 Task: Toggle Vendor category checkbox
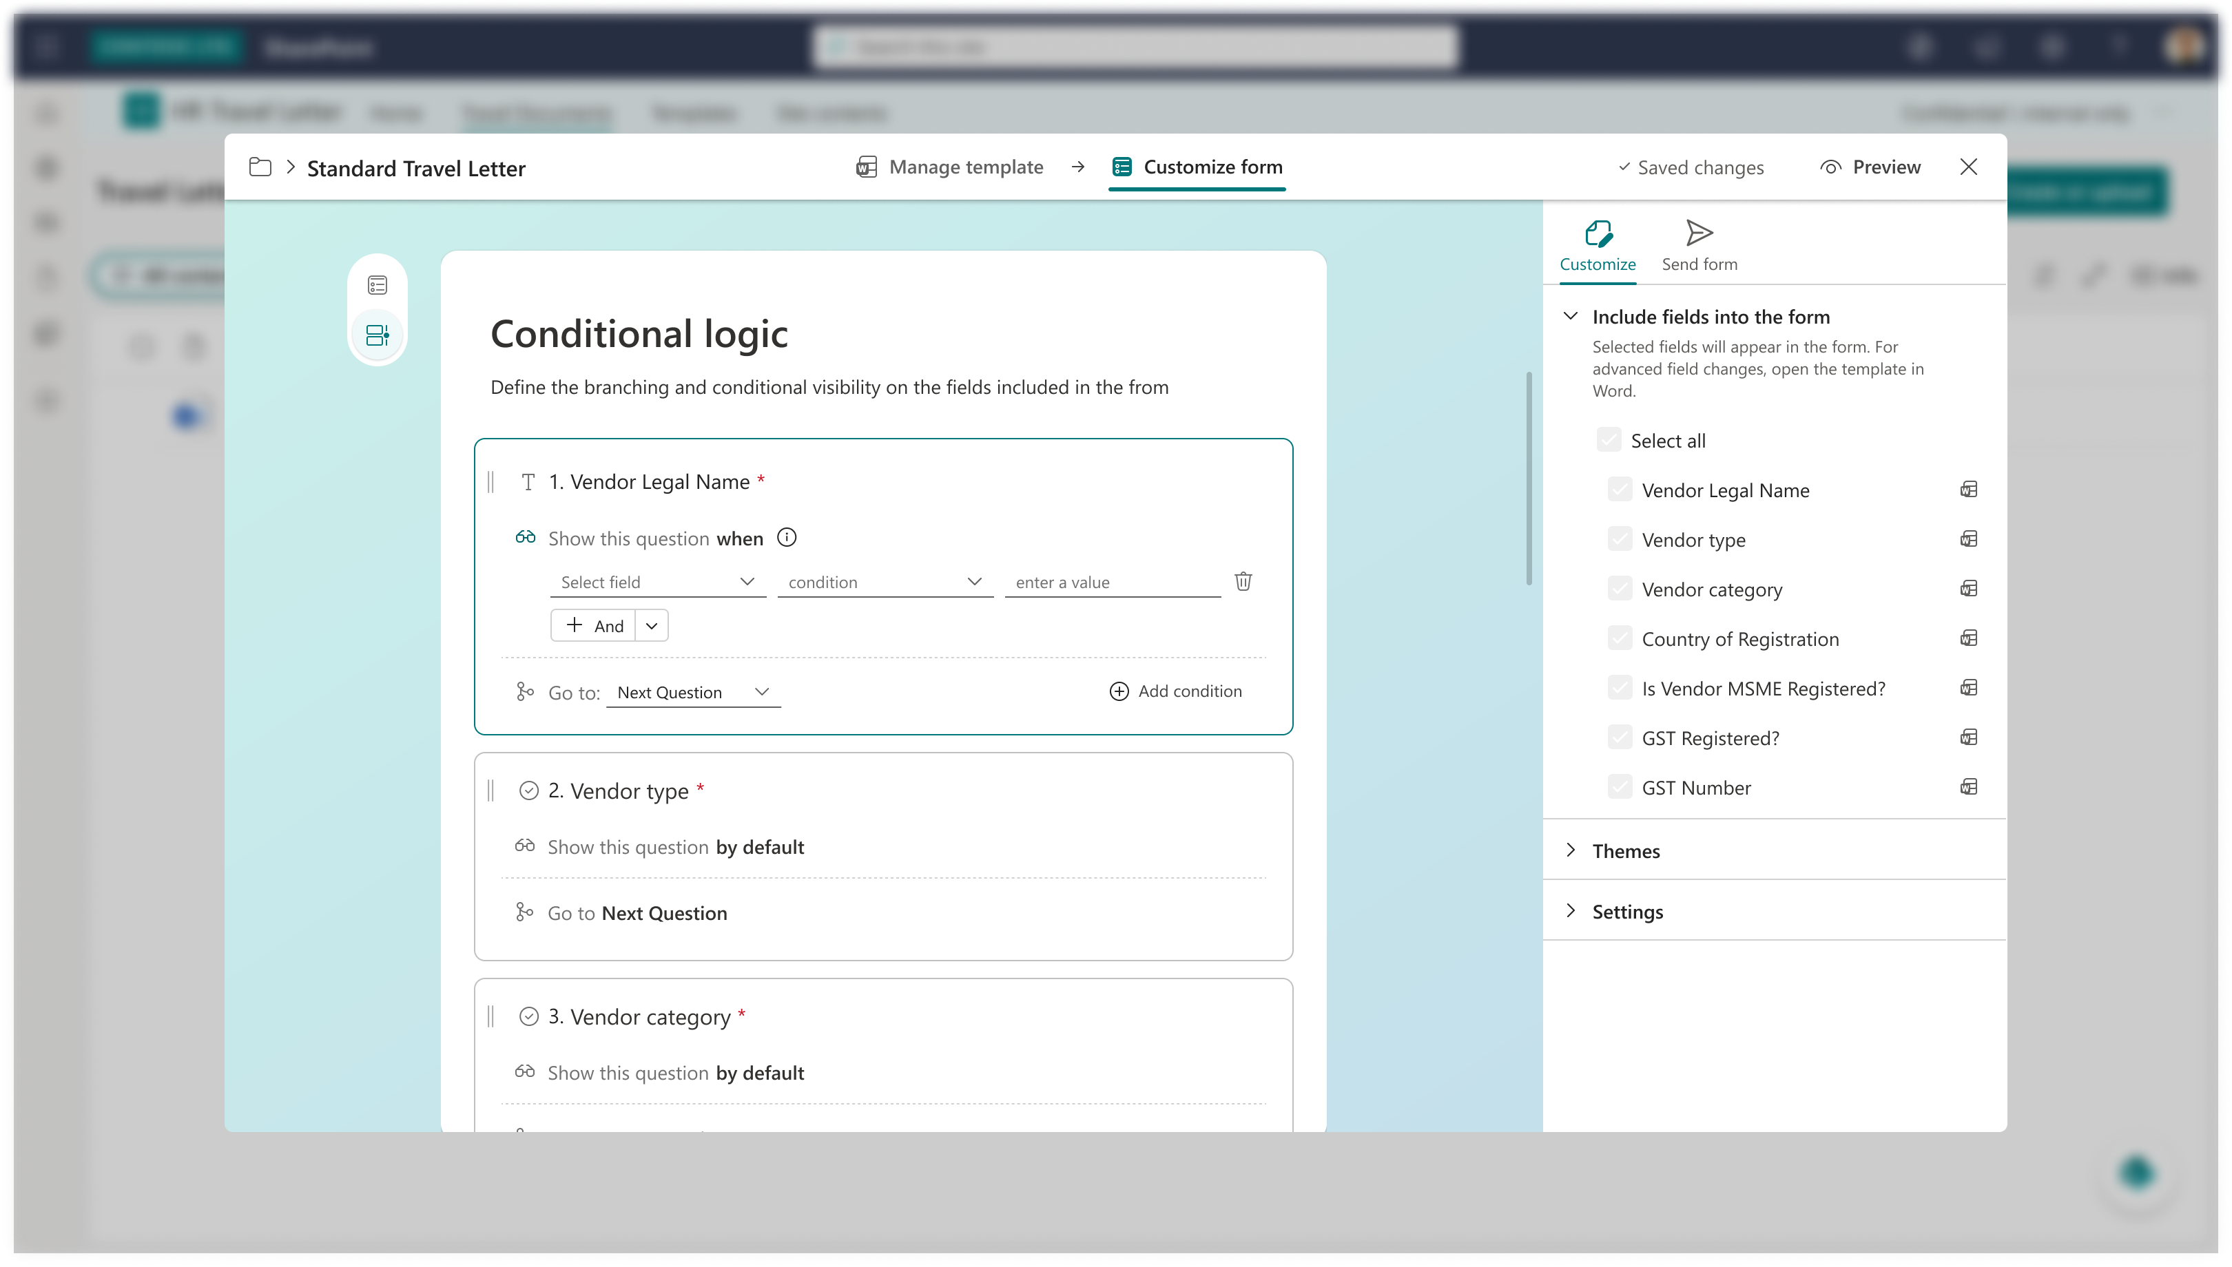pyautogui.click(x=1619, y=588)
